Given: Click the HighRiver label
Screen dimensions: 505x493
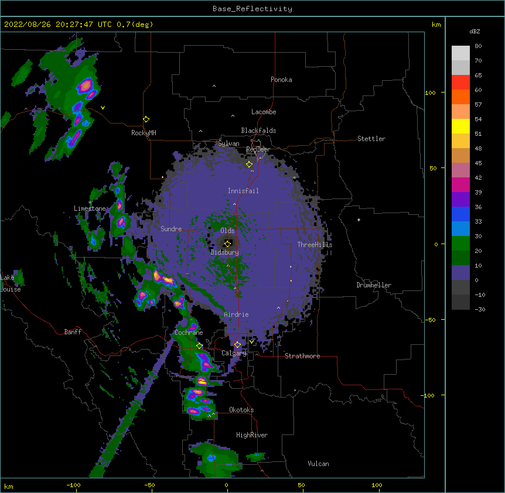Looking at the screenshot, I should point(251,435).
